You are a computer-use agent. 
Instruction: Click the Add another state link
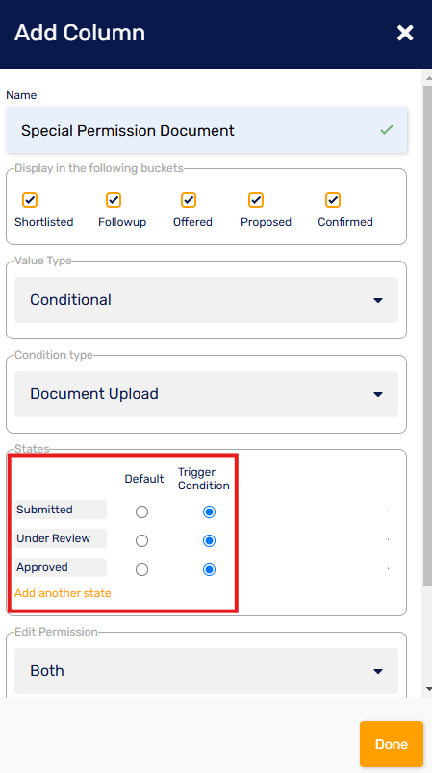pyautogui.click(x=63, y=593)
